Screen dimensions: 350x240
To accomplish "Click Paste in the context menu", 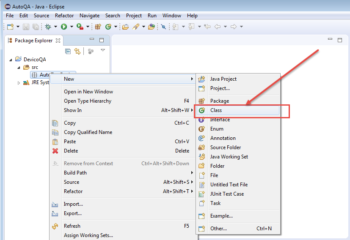I will tap(123, 142).
